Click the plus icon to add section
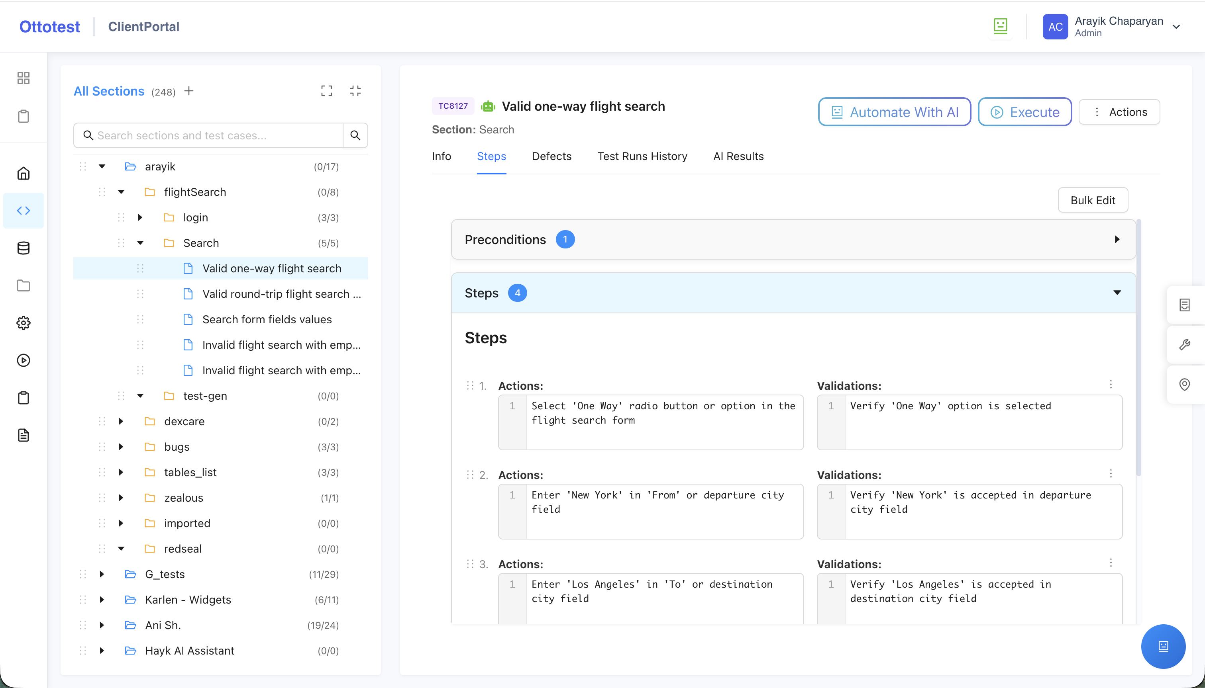Viewport: 1205px width, 688px height. coord(189,91)
